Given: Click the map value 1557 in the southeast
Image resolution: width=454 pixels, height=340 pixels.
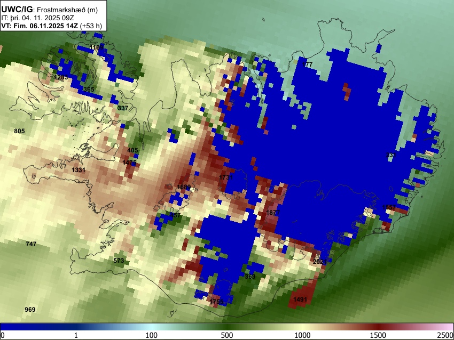Looking at the screenshot, I should click(388, 207).
